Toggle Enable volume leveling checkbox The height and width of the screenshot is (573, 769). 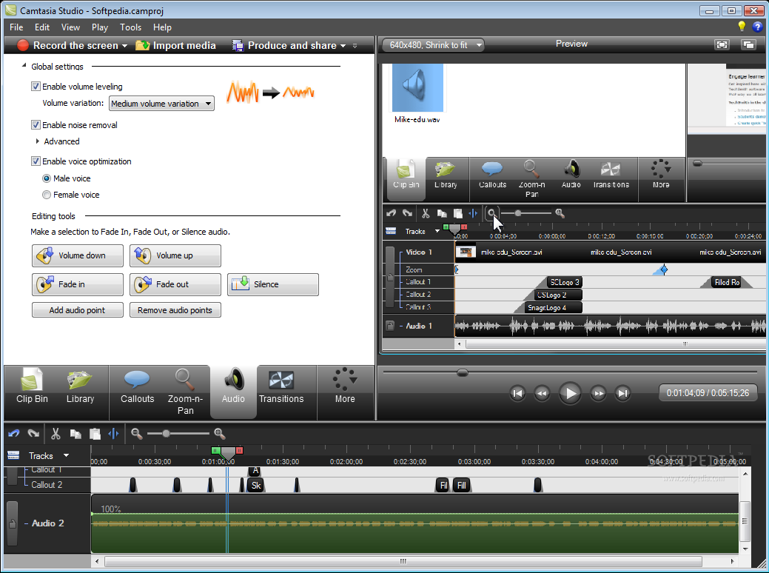pos(36,87)
